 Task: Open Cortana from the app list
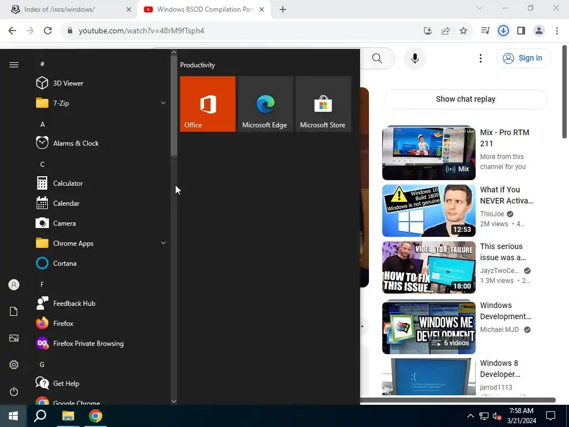(102, 263)
